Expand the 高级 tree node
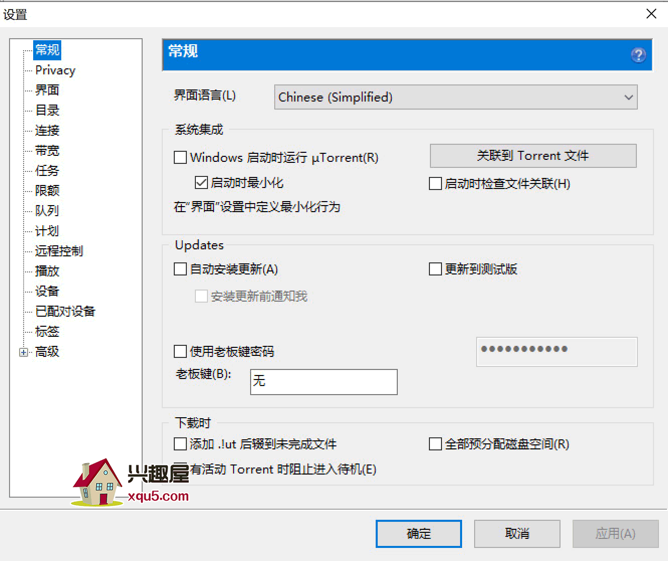The image size is (668, 561). tap(24, 352)
